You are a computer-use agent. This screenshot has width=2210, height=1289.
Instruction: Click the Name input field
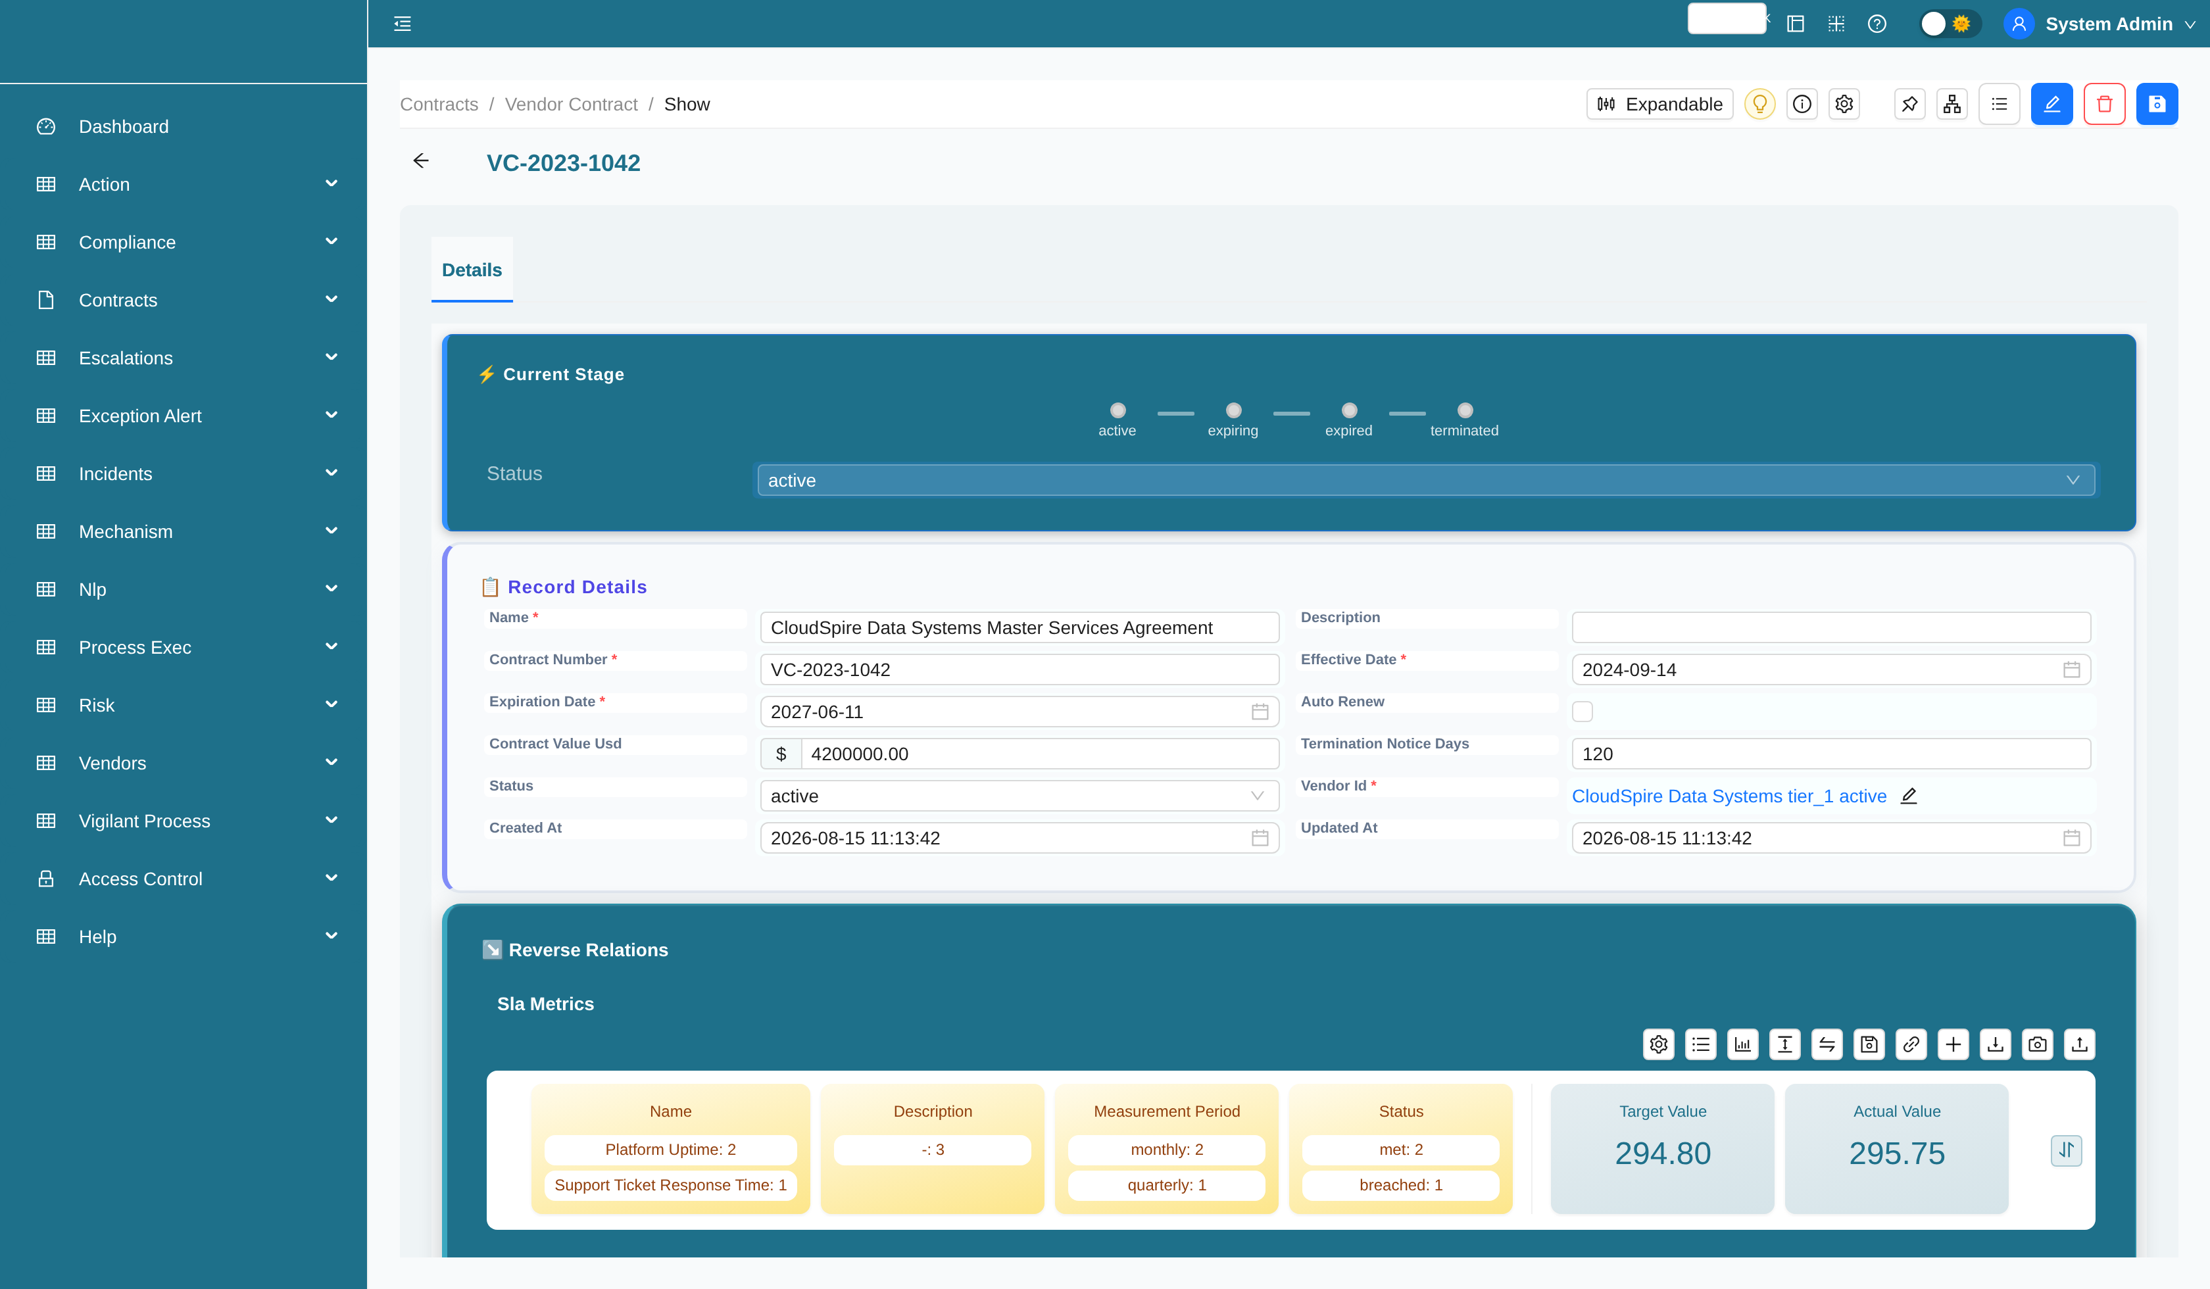point(1019,628)
